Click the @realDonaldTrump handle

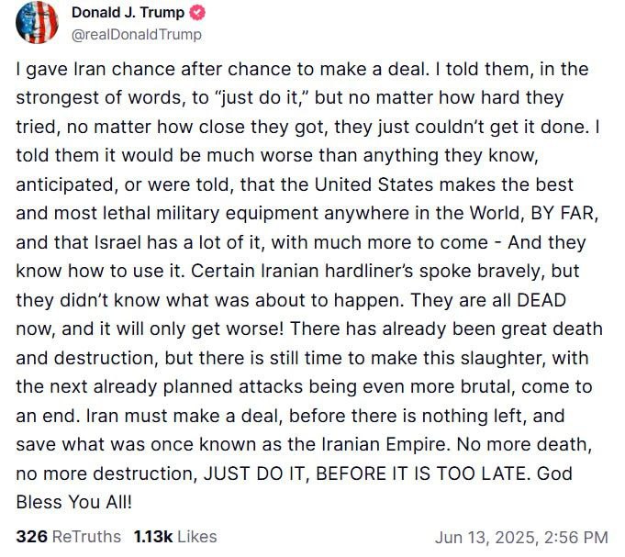137,35
